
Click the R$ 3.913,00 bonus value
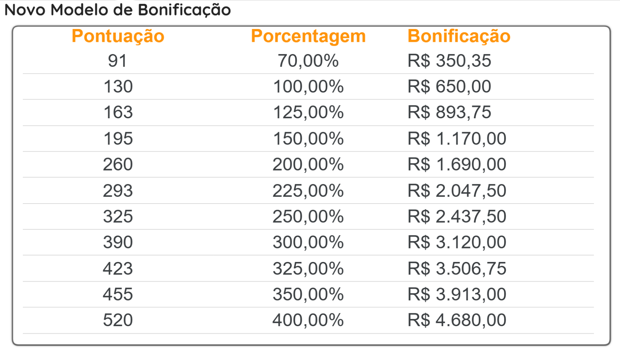coord(457,294)
